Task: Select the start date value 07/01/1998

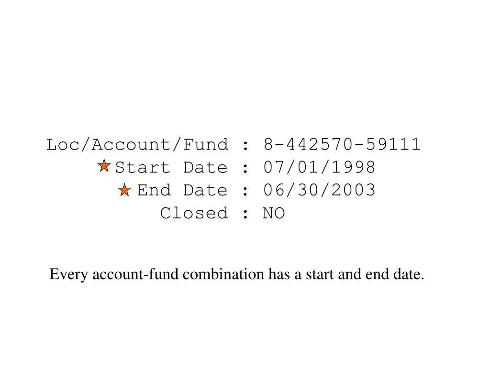Action: [x=319, y=167]
